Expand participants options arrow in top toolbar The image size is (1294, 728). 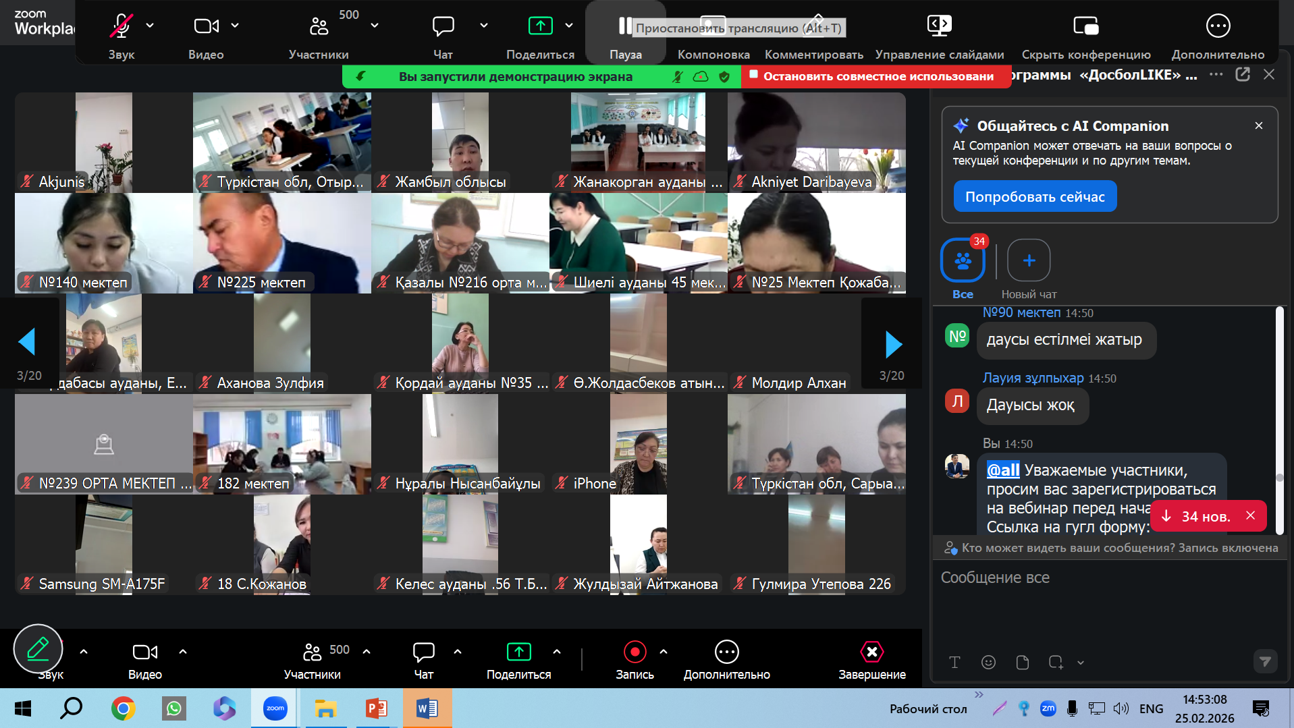375,26
